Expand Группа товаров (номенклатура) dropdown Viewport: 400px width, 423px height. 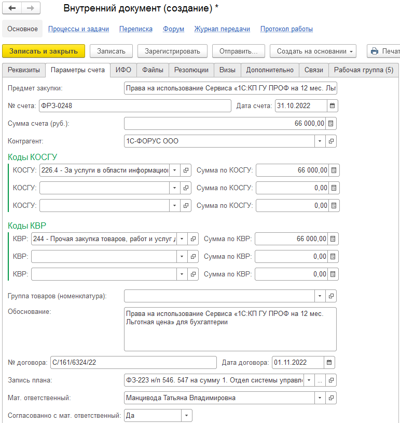(x=320, y=296)
